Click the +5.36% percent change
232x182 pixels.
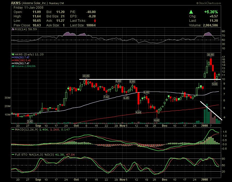[x=211, y=12]
